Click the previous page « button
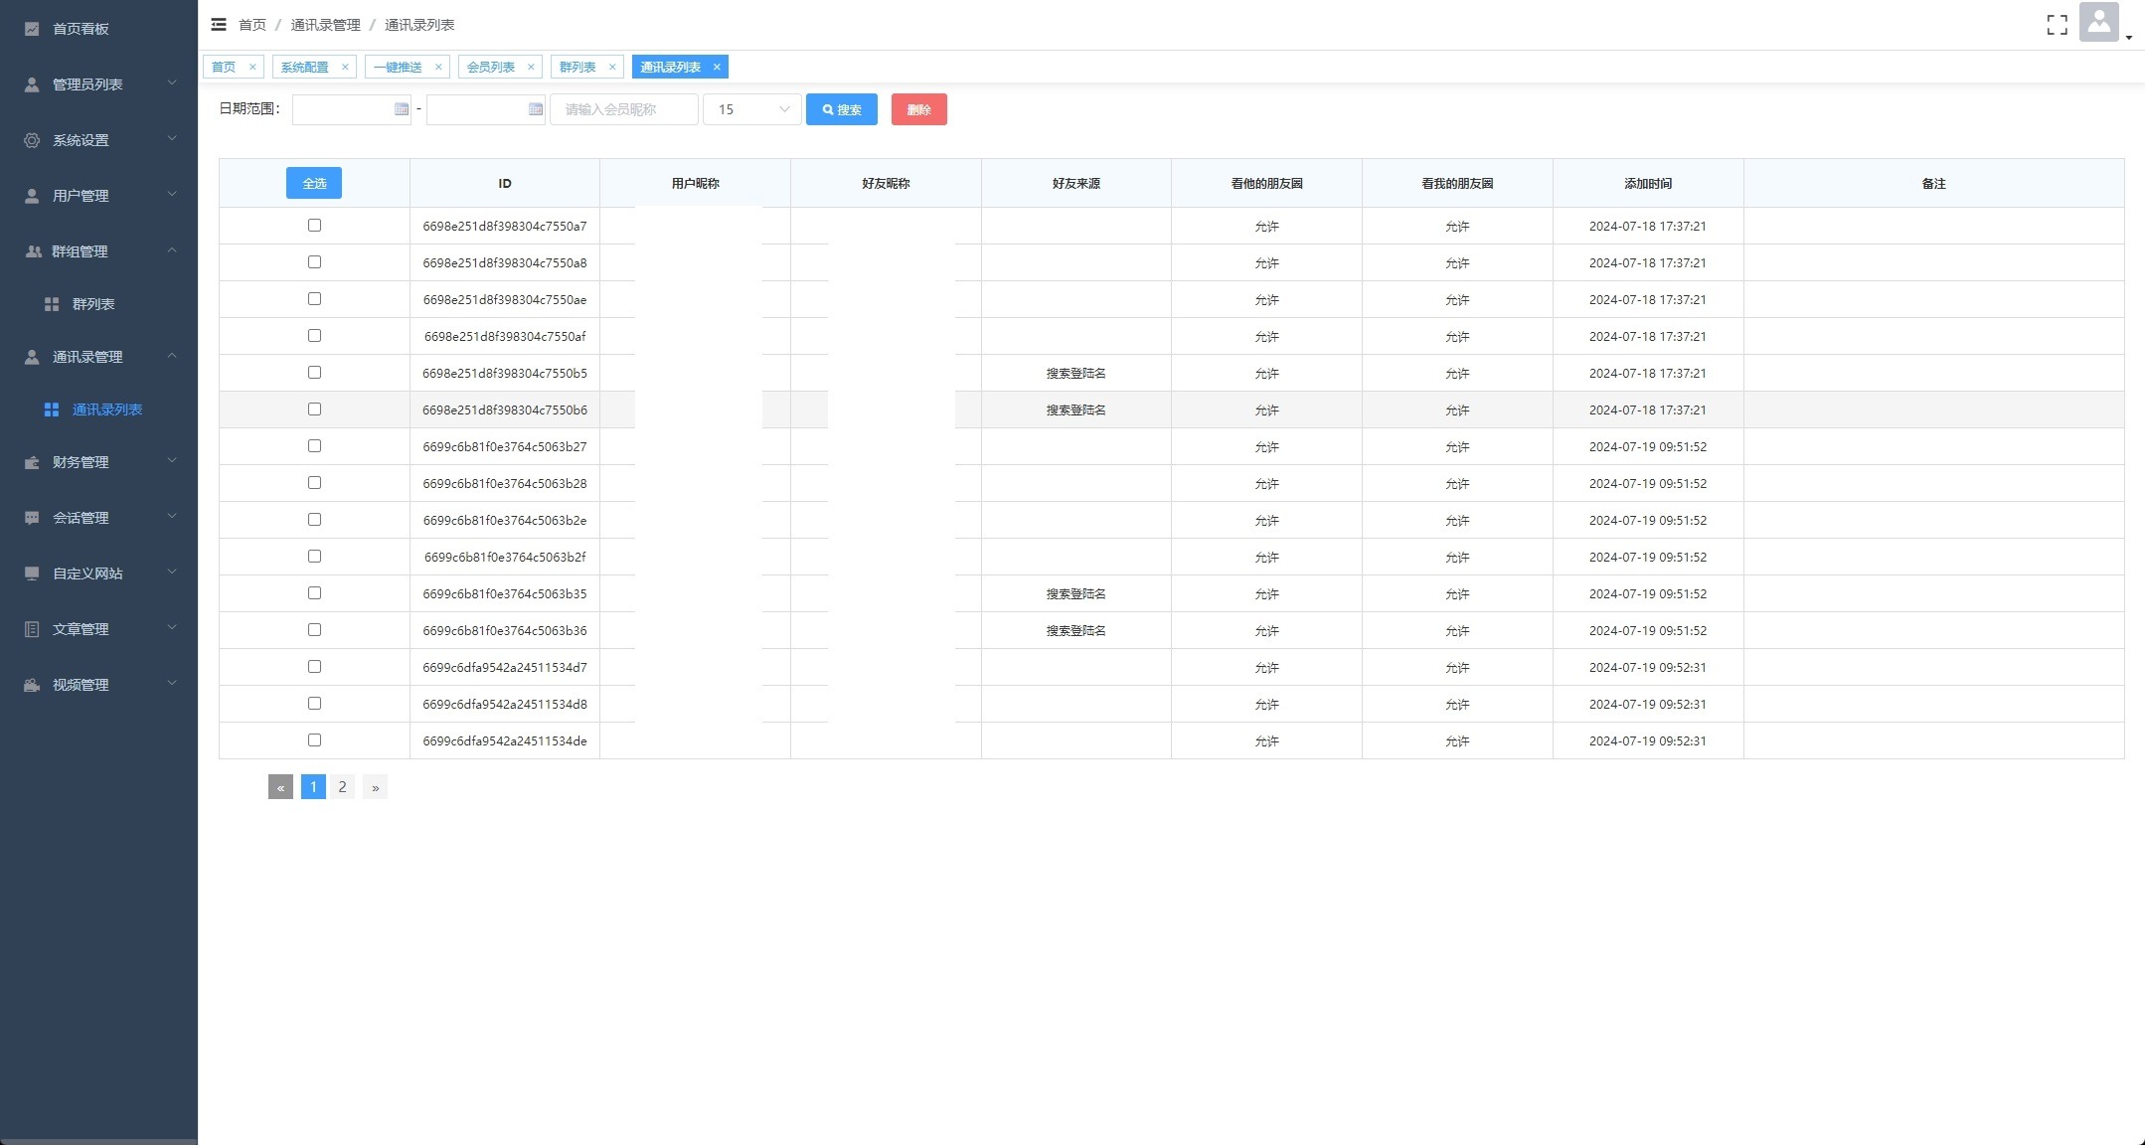Viewport: 2145px width, 1145px height. pos(280,787)
